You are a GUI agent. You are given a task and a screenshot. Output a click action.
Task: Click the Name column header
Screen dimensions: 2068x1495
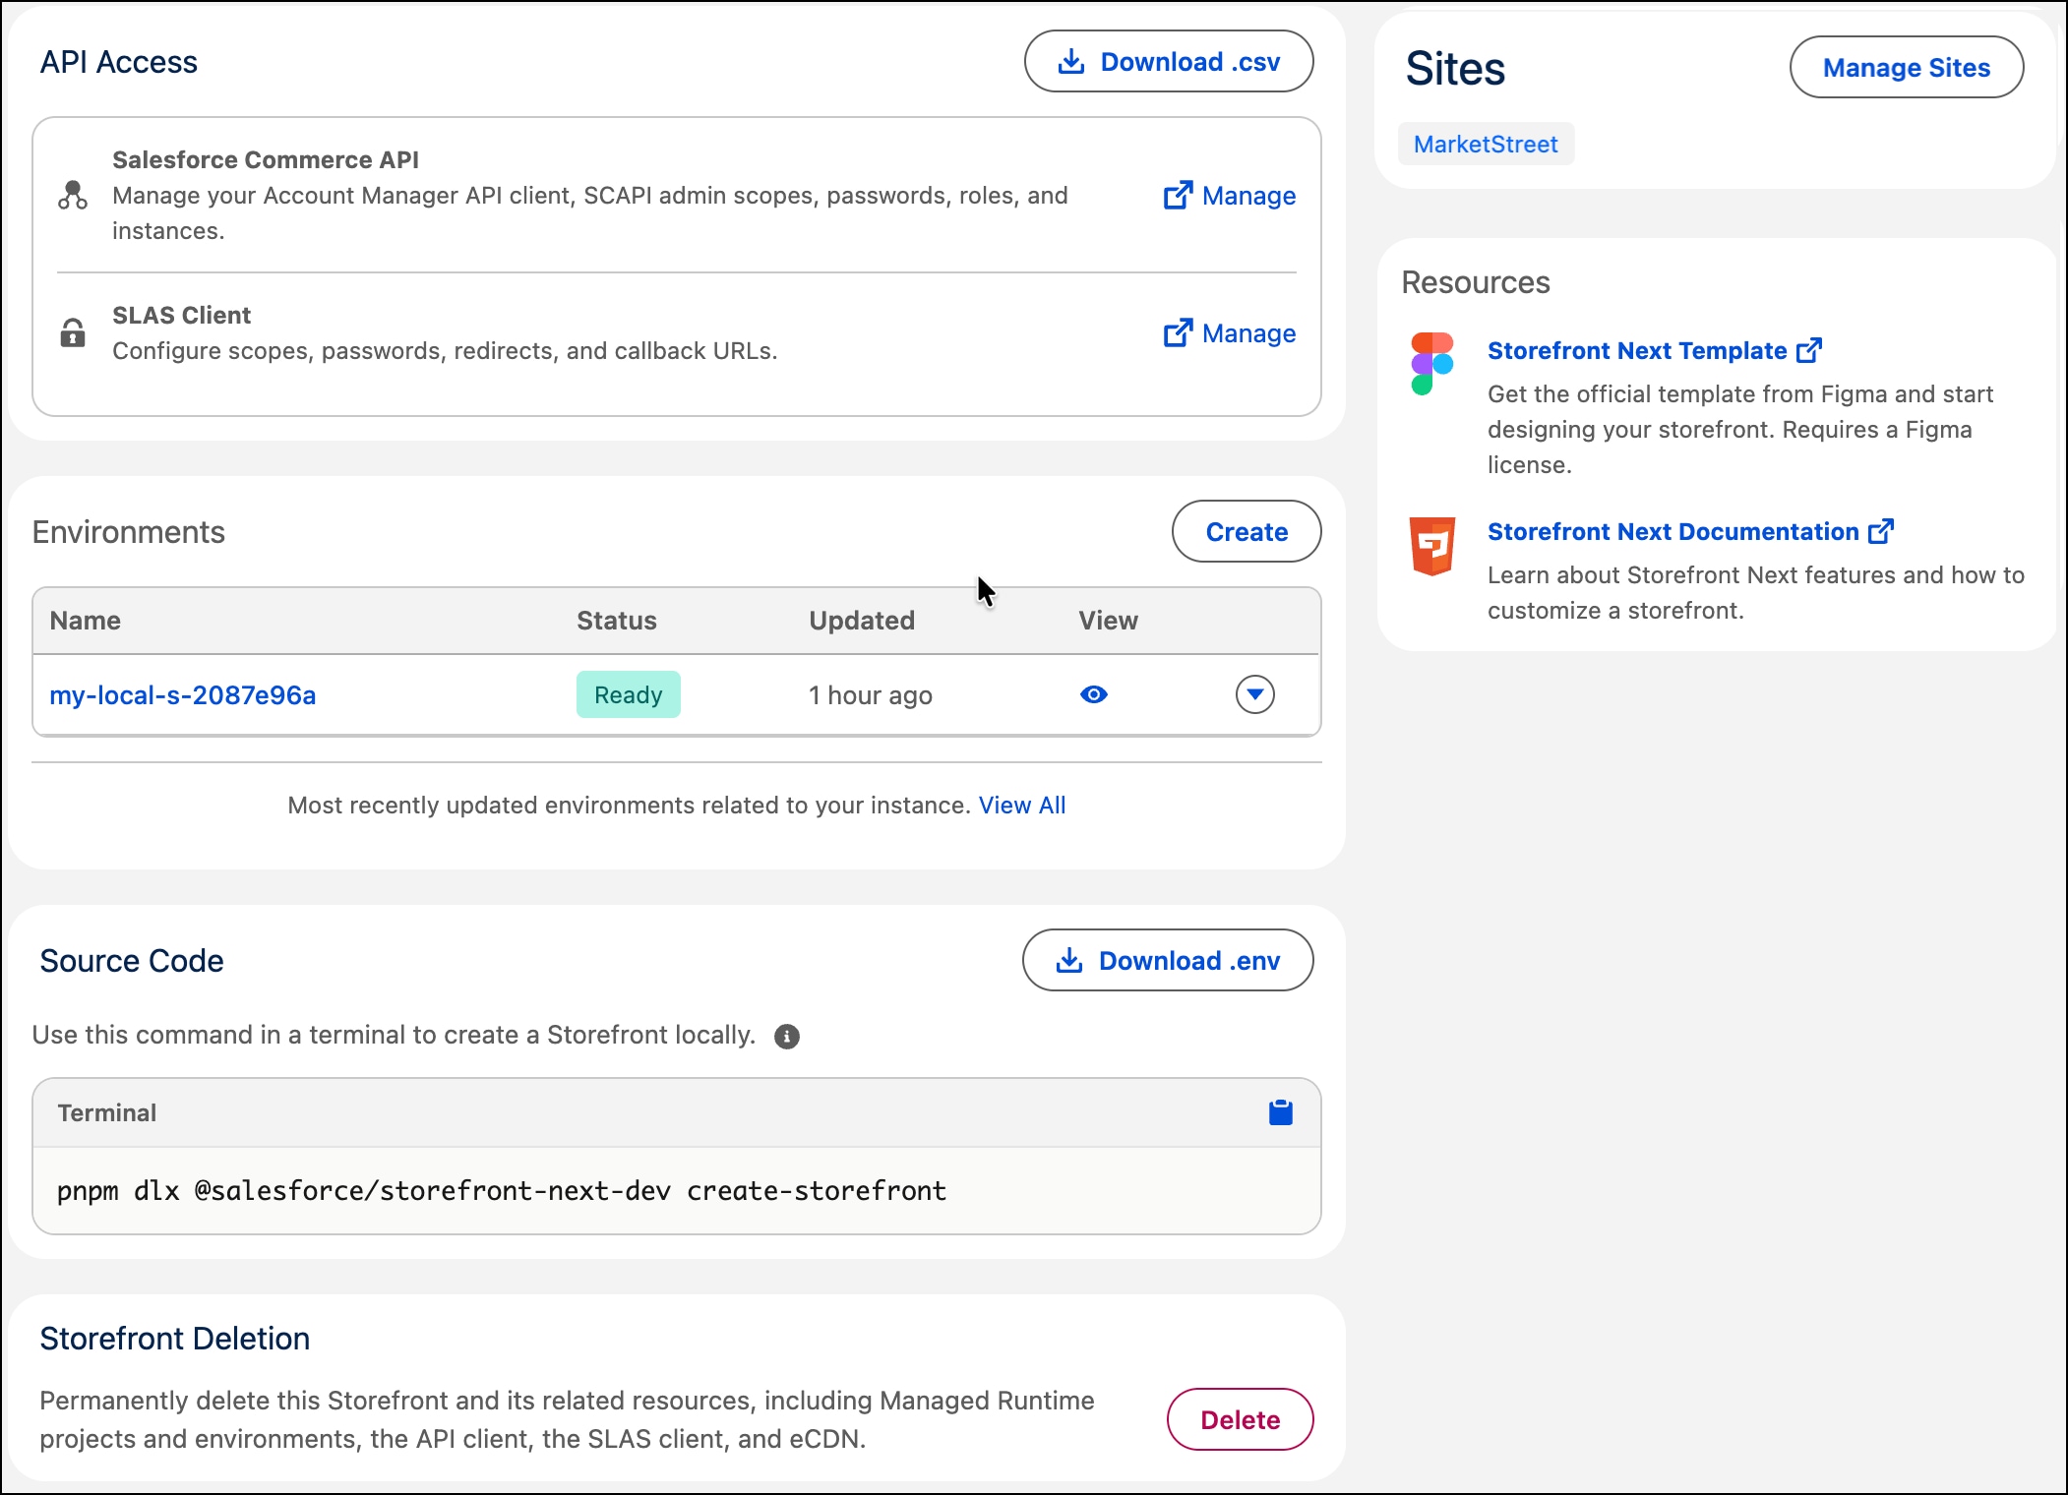(86, 621)
